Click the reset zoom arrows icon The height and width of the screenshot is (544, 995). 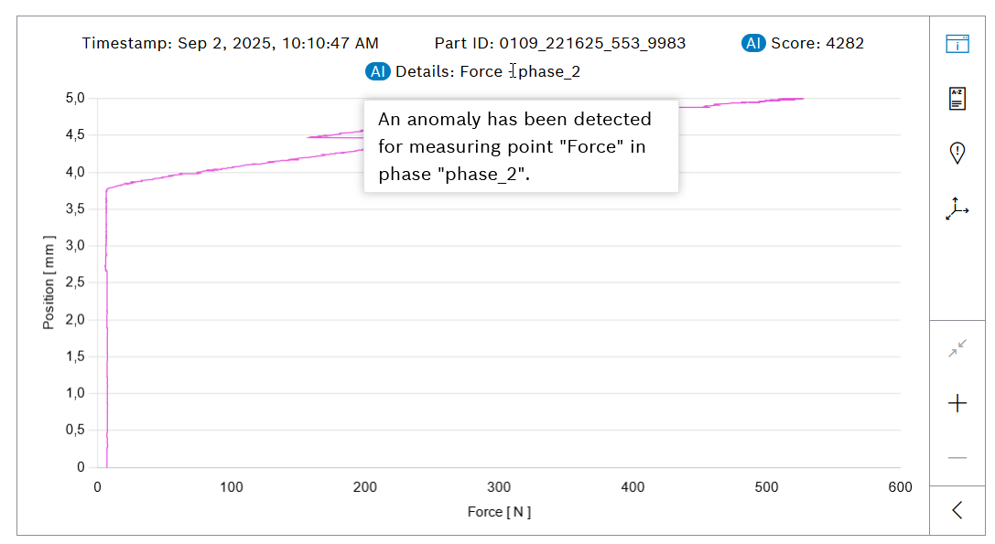(x=957, y=348)
